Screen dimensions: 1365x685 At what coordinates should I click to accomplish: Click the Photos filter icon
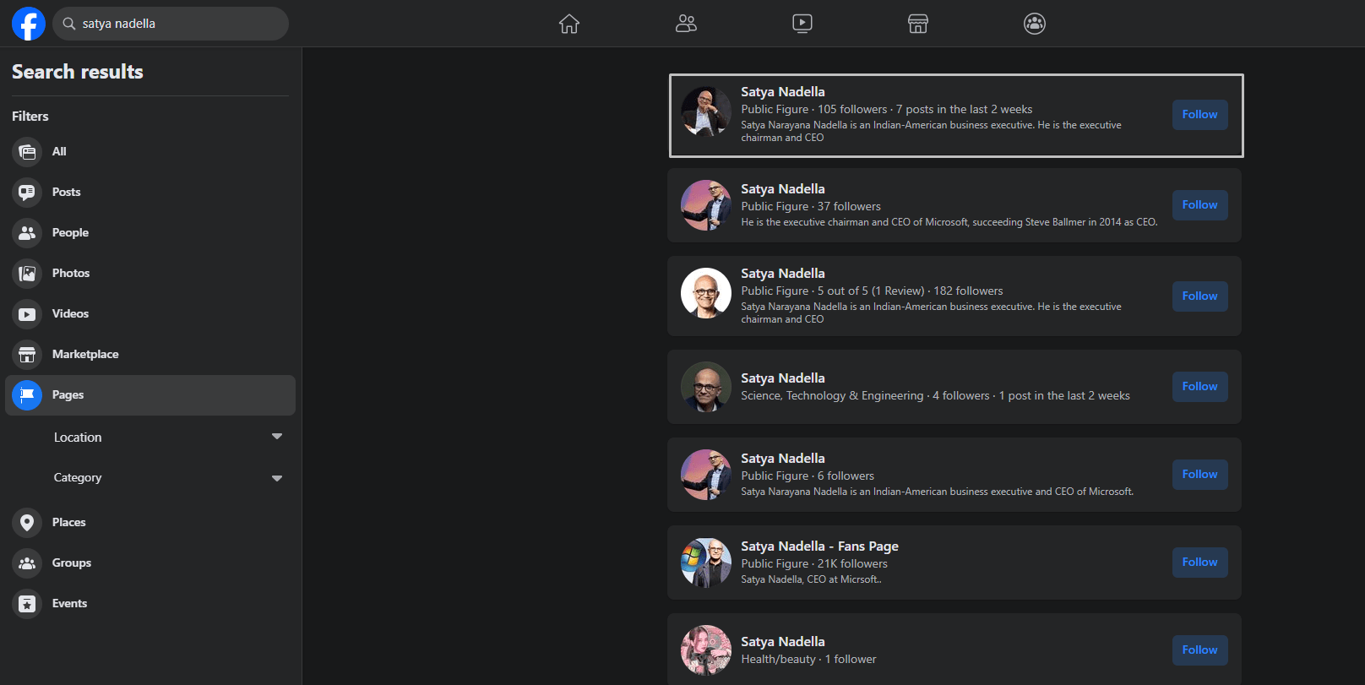point(27,274)
